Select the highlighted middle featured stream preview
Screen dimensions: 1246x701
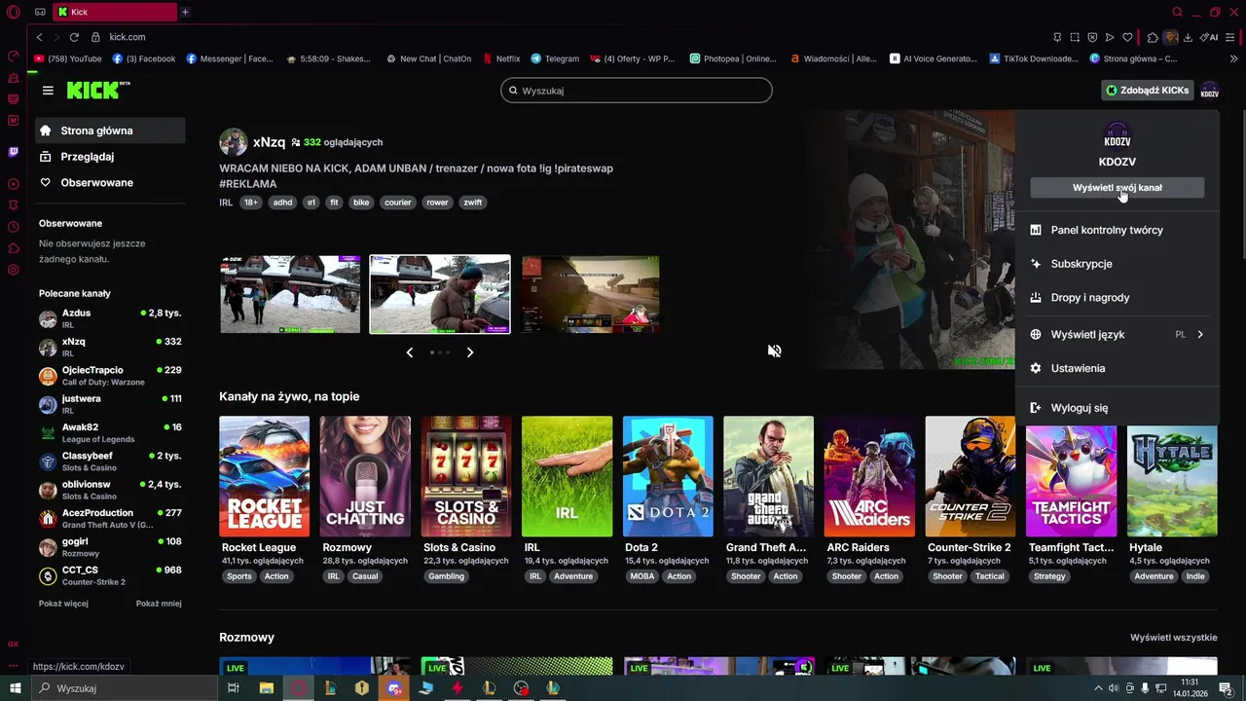(440, 294)
